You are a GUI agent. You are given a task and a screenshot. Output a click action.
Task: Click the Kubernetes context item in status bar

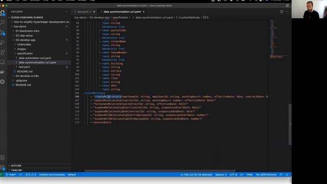(x=52, y=175)
